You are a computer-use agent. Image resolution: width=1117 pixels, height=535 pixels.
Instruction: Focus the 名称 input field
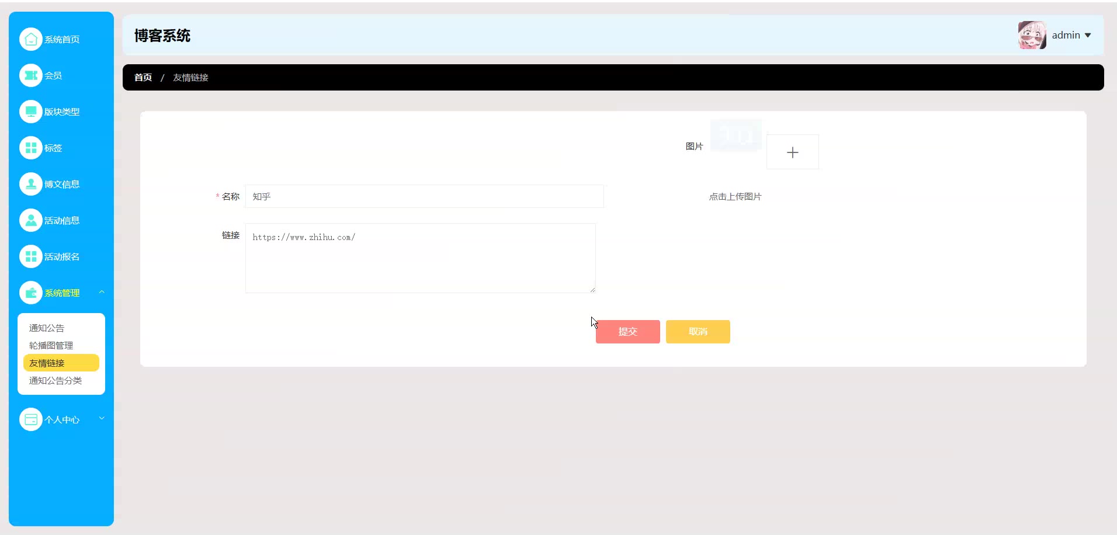pyautogui.click(x=425, y=196)
